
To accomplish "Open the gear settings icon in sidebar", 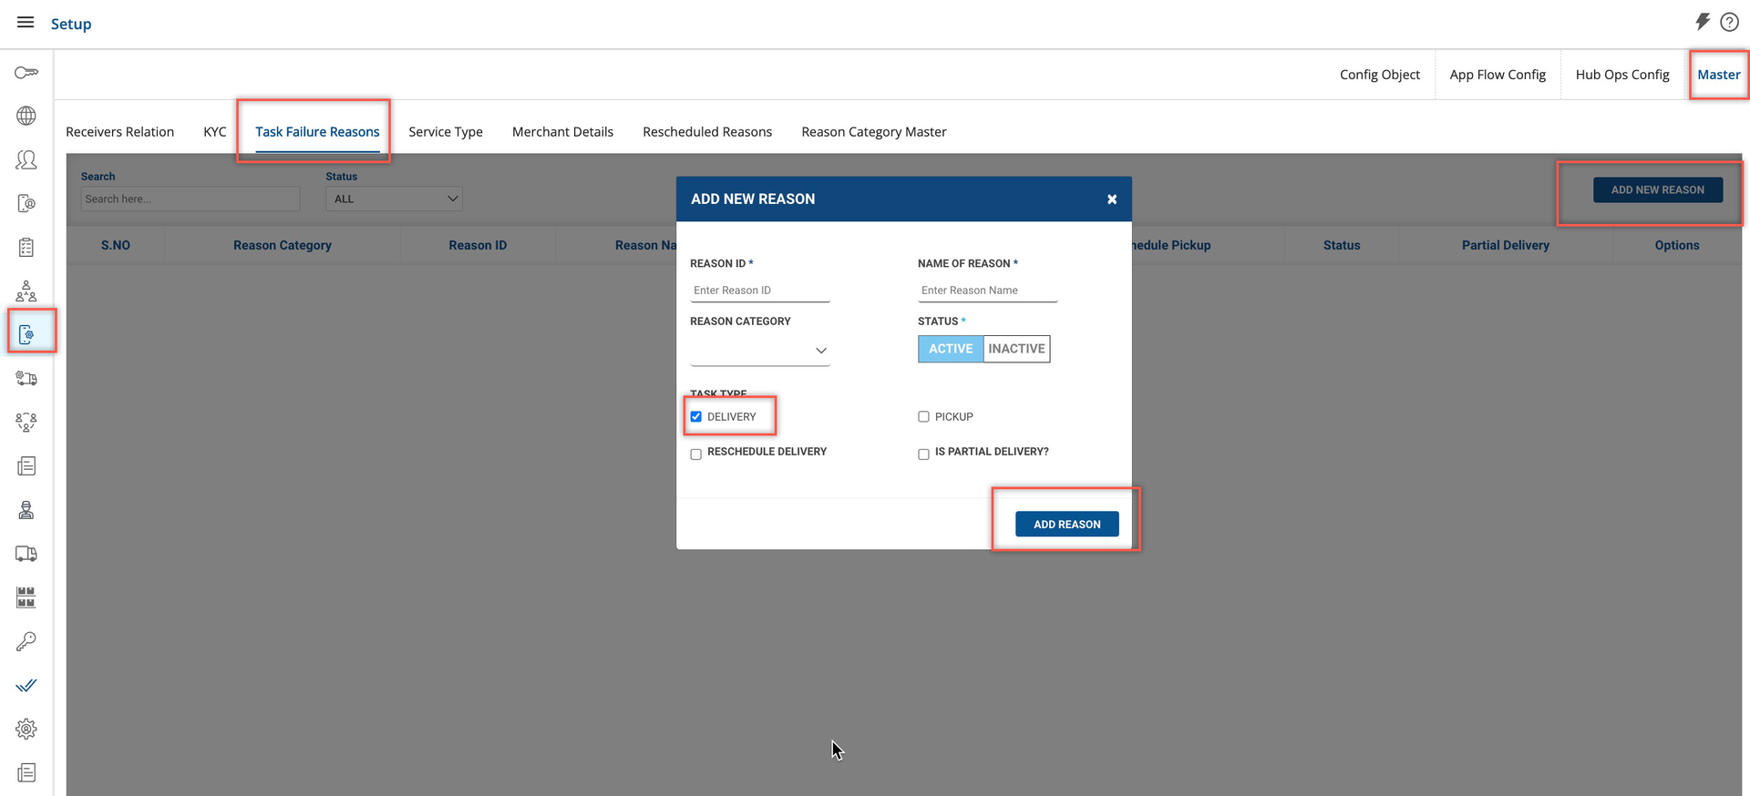I will pyautogui.click(x=26, y=730).
